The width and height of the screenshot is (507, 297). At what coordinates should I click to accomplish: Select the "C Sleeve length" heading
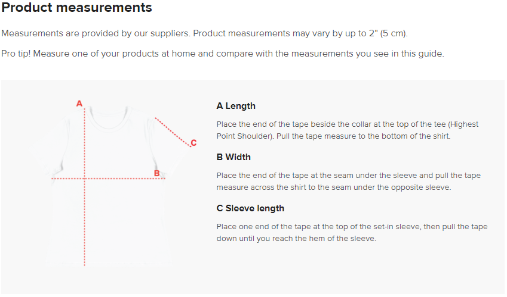click(x=250, y=208)
